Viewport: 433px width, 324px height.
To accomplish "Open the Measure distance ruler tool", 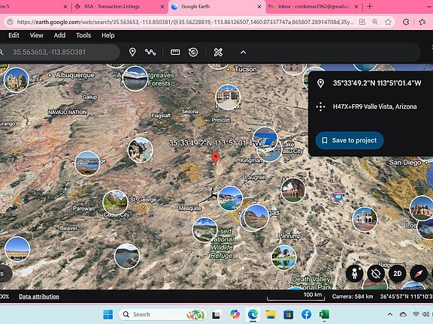I will [x=175, y=52].
